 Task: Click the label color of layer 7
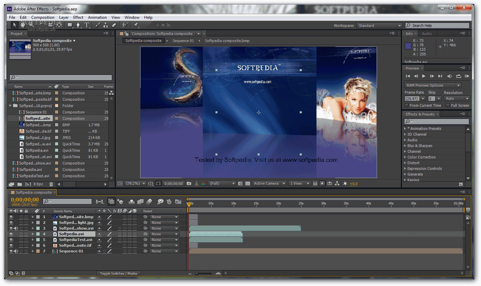point(38,251)
